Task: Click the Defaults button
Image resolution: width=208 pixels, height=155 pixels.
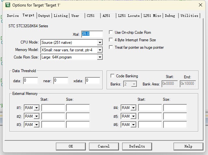Action: click(137, 146)
